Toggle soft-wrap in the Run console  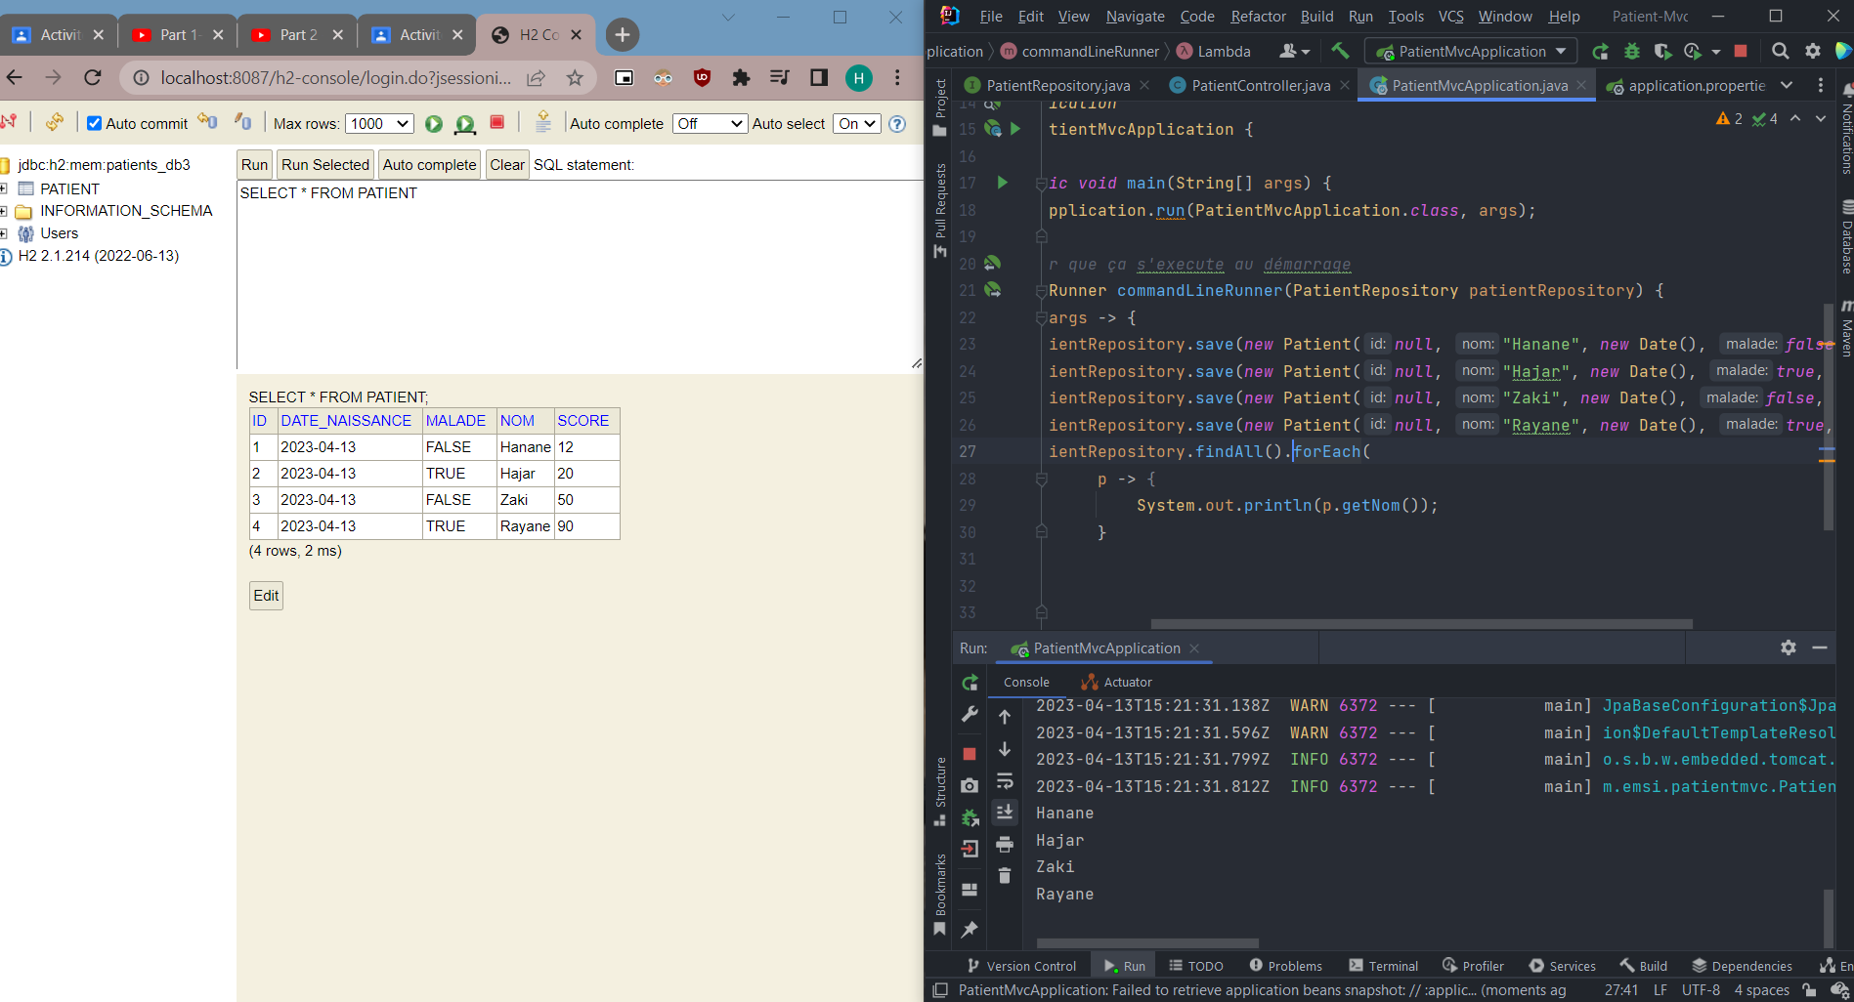tap(1005, 781)
